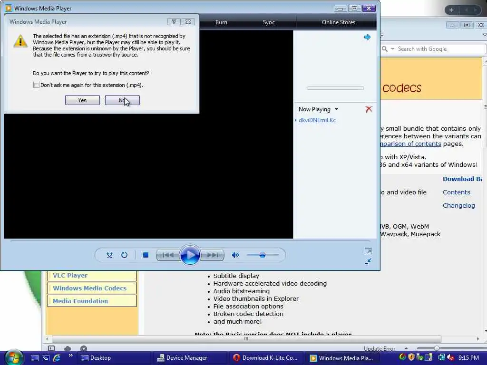Switch to compact mode icon

368,261
